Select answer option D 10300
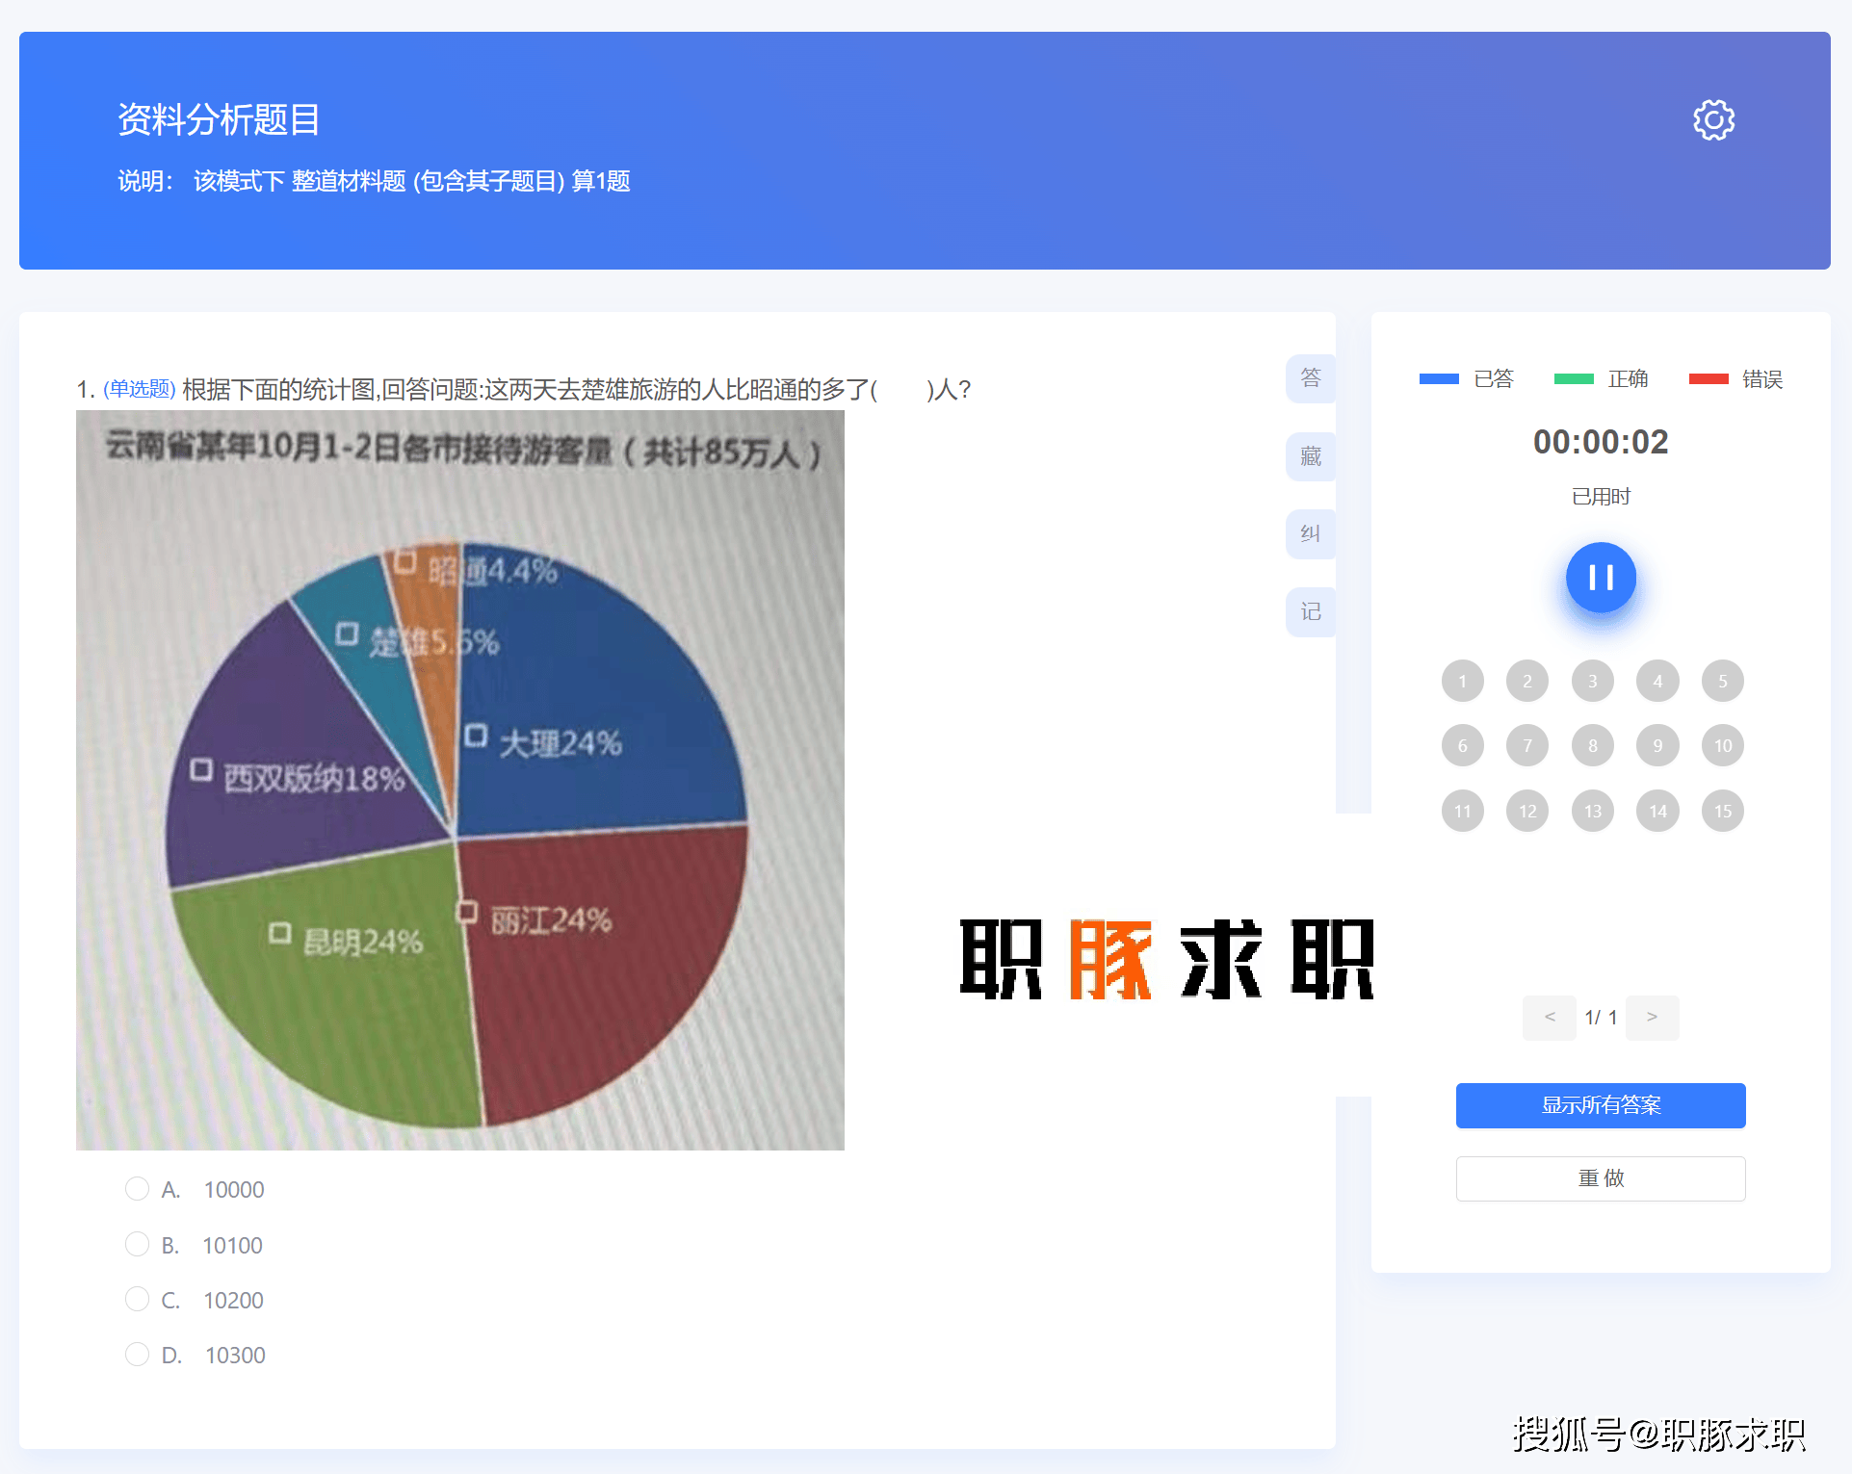This screenshot has width=1852, height=1474. tap(138, 1355)
